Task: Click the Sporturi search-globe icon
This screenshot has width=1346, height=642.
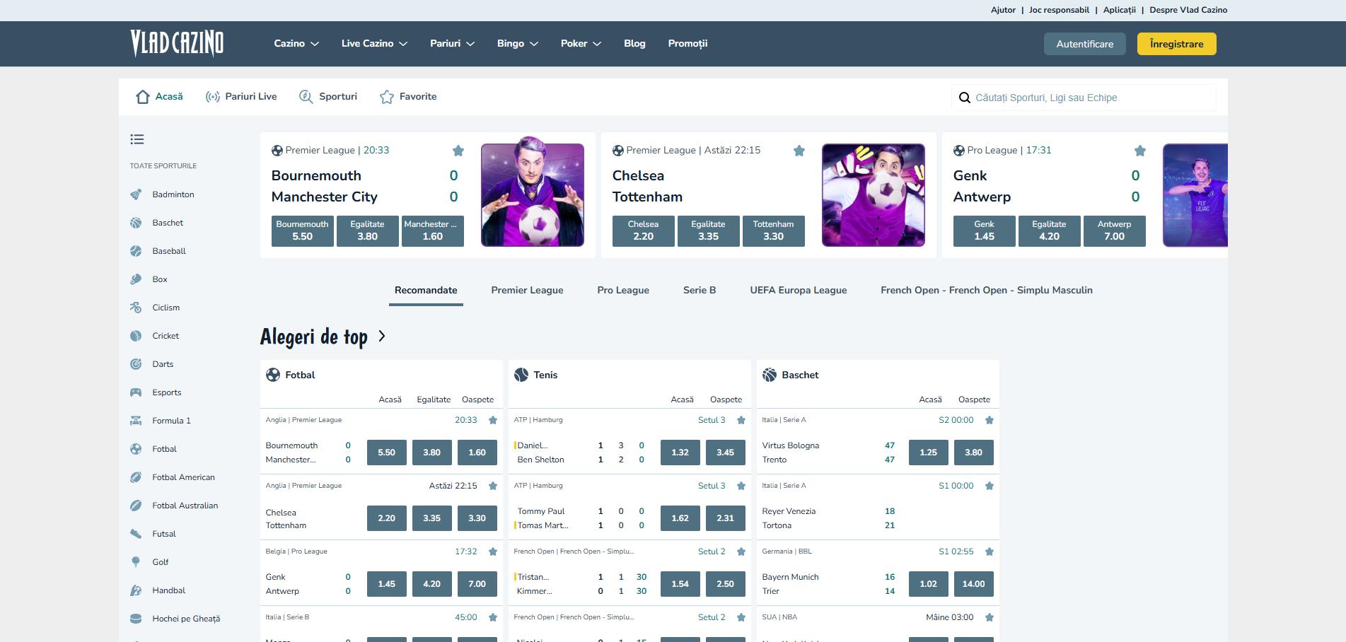Action: [306, 97]
